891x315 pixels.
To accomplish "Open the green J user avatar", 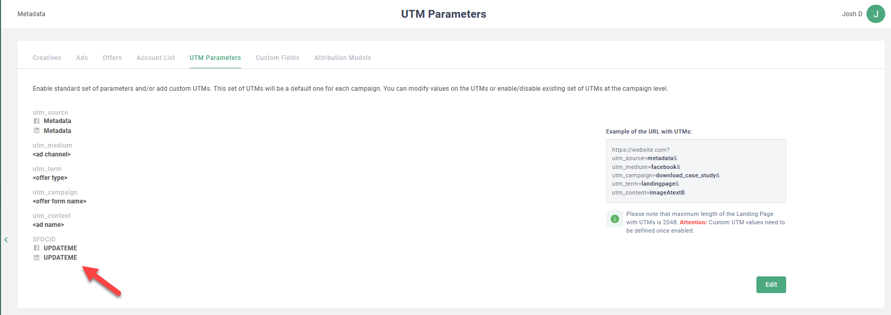I will (x=875, y=14).
